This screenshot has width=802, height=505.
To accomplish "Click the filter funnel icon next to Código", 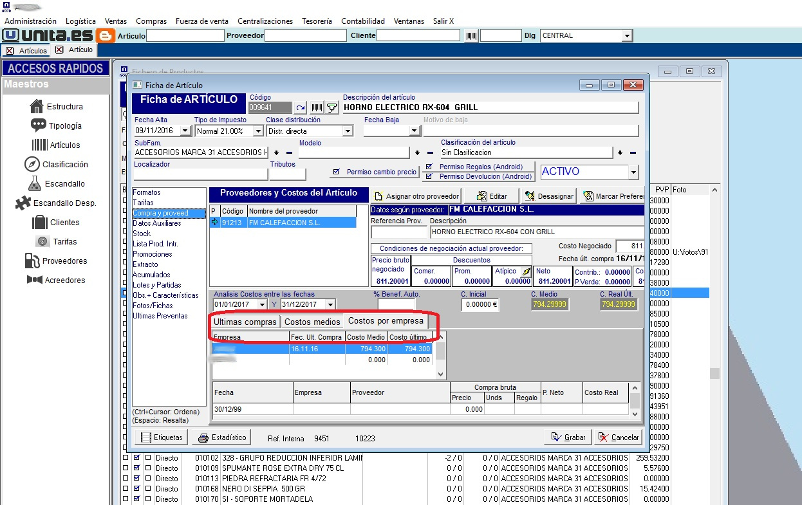I will point(332,107).
